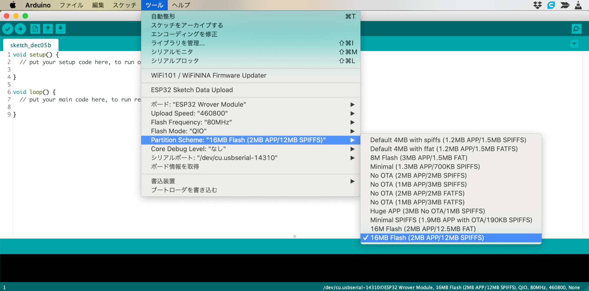The image size is (589, 291).
Task: Select Huge APP 3MB No OTA option
Action: (427, 211)
